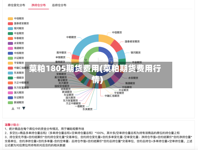This screenshot has height=150, width=198.
Task: Toggle 国泰君安期货 legend entry
Action: point(18,23)
